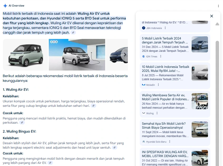Click the 'Hyundai Solo Baru' source name

point(156,142)
